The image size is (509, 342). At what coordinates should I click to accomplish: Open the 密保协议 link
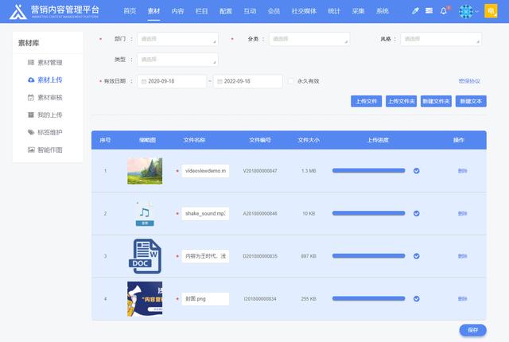click(x=469, y=81)
